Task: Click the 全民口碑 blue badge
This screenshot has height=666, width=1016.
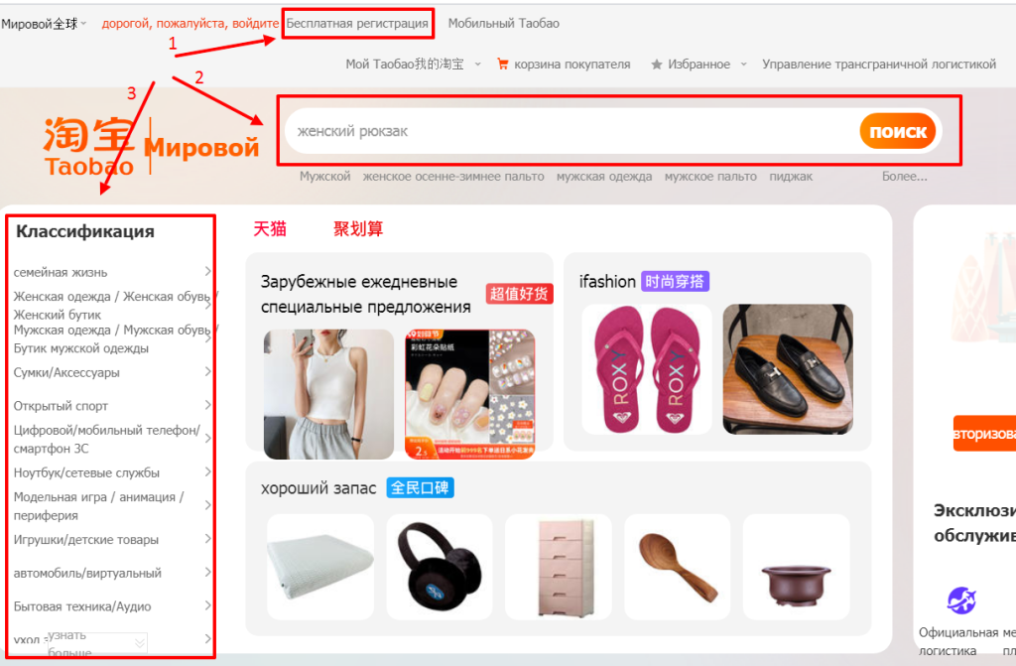Action: tap(420, 487)
